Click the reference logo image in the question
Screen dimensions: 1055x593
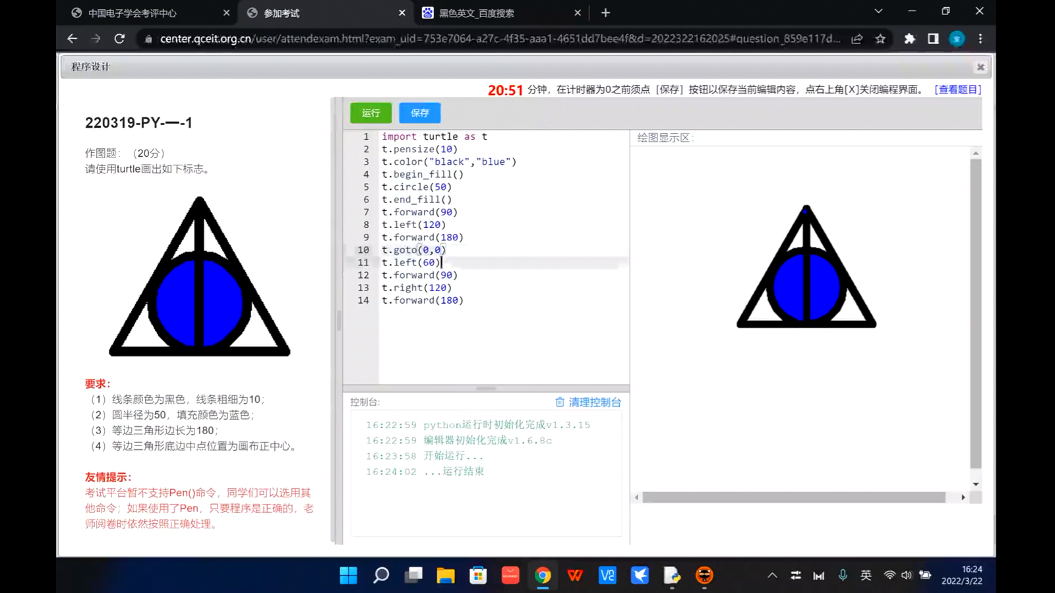click(199, 276)
